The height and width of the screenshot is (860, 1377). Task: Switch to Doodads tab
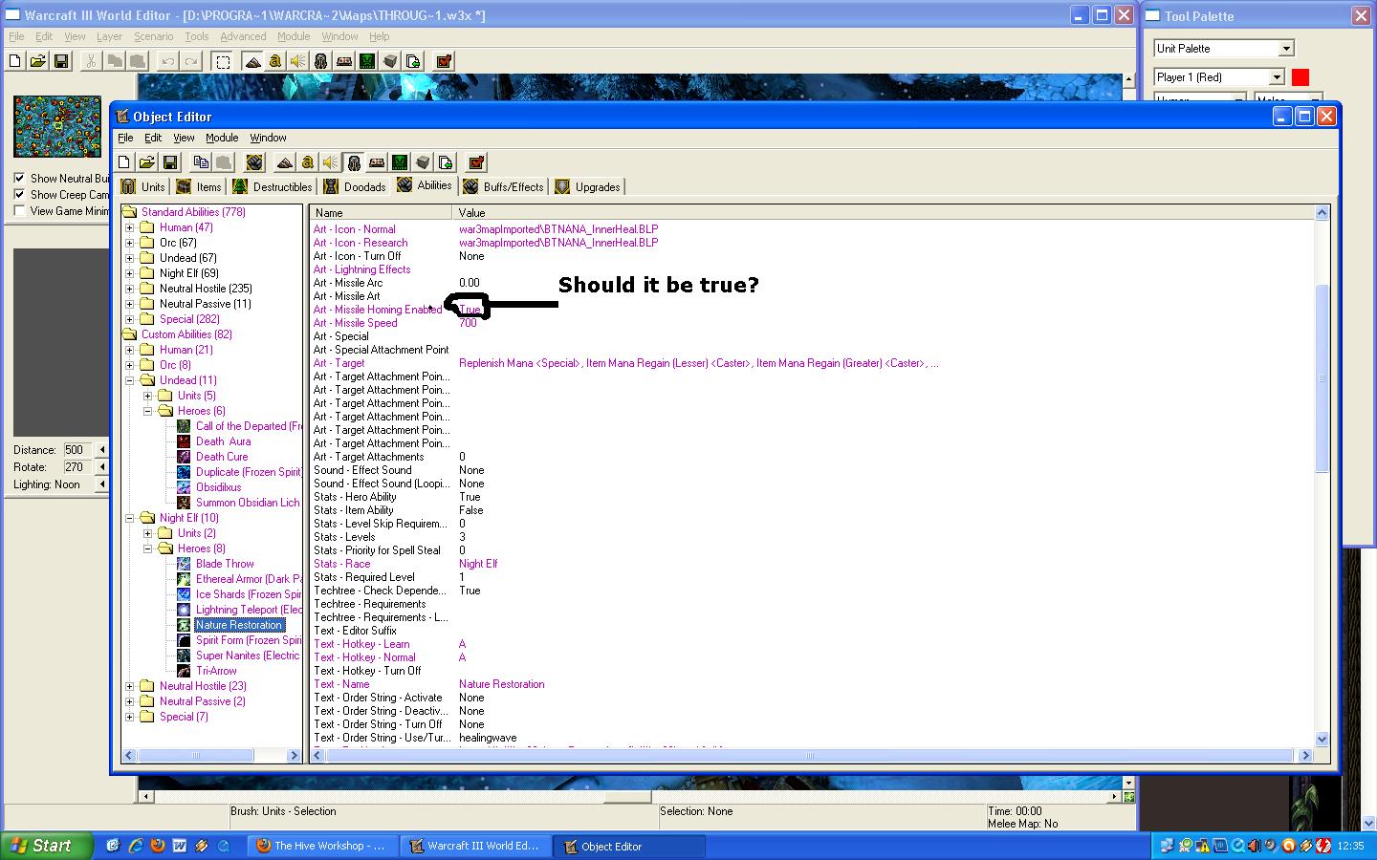pyautogui.click(x=355, y=187)
